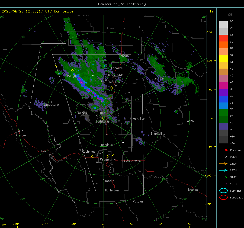Click the dBZ legend heading
Screen dimensions: 244x228
pos(230,14)
